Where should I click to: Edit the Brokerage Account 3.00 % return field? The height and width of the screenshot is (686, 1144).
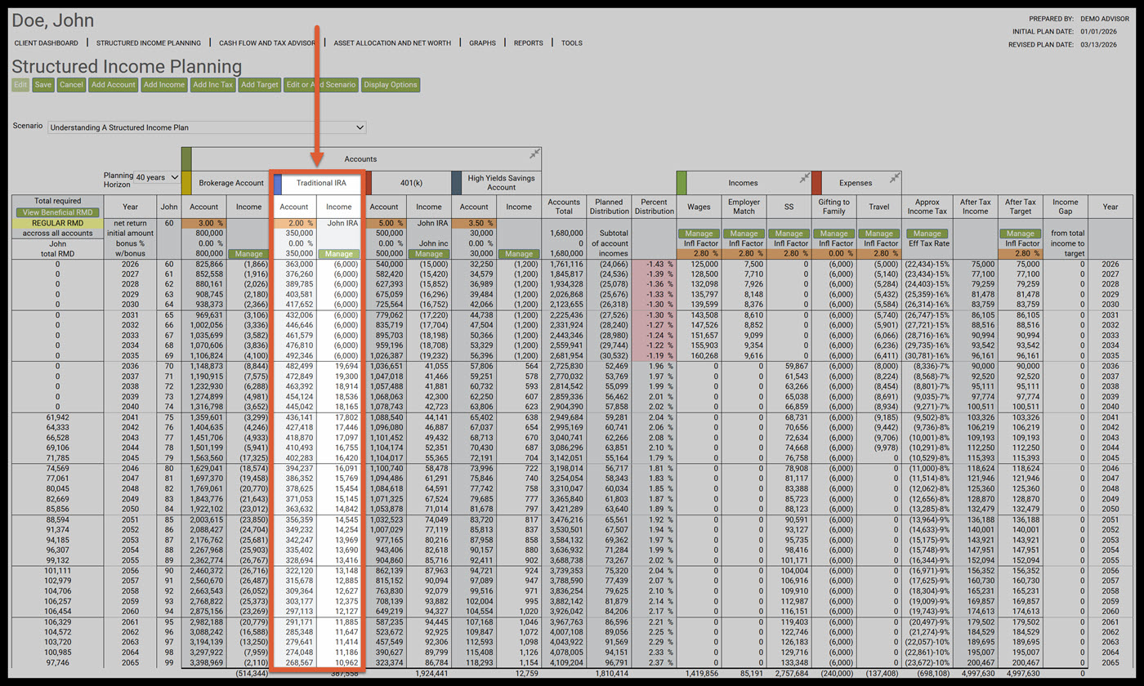pyautogui.click(x=205, y=223)
